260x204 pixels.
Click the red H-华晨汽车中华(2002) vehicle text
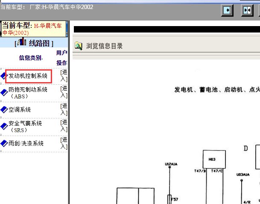click(x=32, y=29)
